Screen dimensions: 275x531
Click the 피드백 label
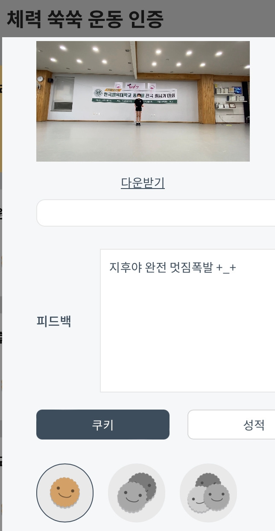(x=54, y=321)
